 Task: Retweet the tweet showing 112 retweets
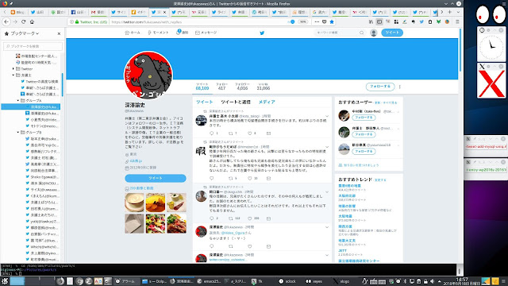[231, 218]
